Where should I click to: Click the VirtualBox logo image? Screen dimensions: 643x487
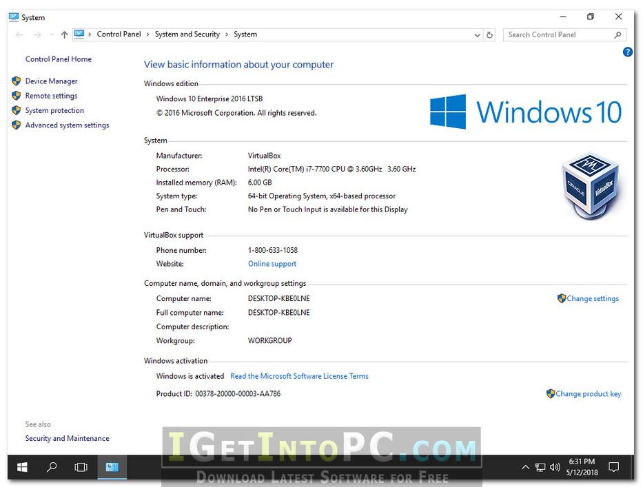coord(590,185)
